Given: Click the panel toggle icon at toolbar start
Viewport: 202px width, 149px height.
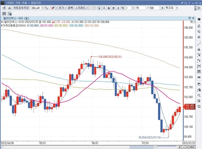Looking at the screenshot, I should click(x=4, y=8).
